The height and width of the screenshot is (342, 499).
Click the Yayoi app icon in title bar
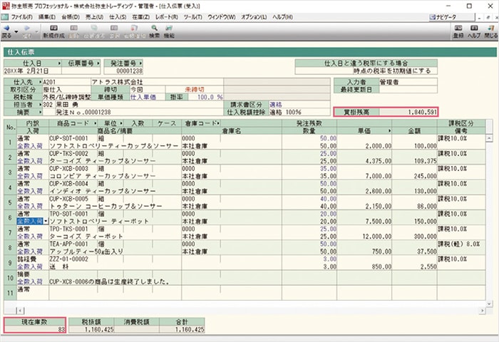pos(6,6)
